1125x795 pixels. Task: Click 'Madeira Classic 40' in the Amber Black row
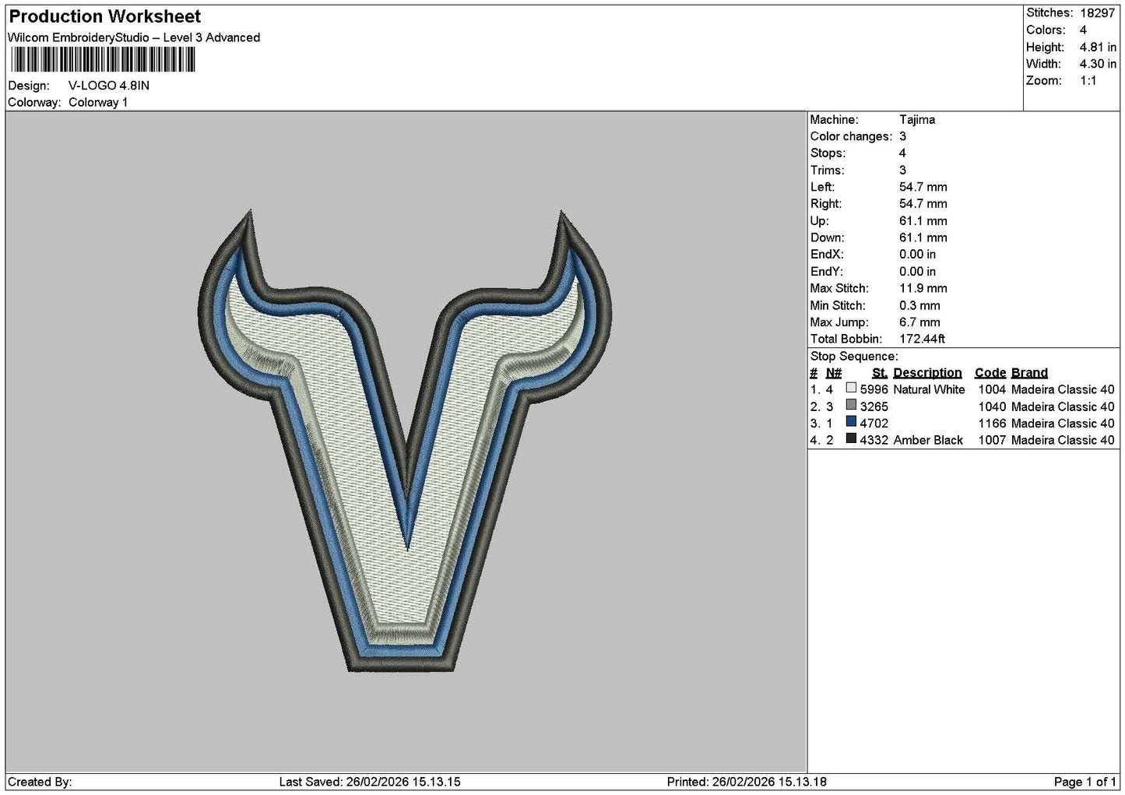pos(1063,440)
